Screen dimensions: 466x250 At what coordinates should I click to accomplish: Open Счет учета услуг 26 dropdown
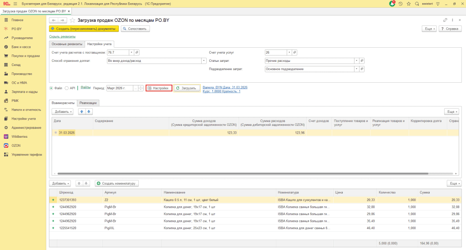coord(289,52)
